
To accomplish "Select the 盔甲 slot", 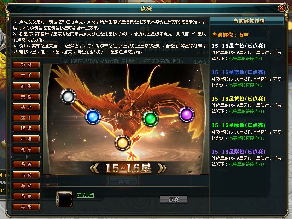I will [26, 118].
